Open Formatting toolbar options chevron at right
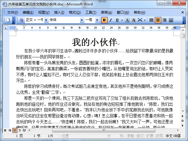This screenshot has height=141, width=188. (x=184, y=20)
